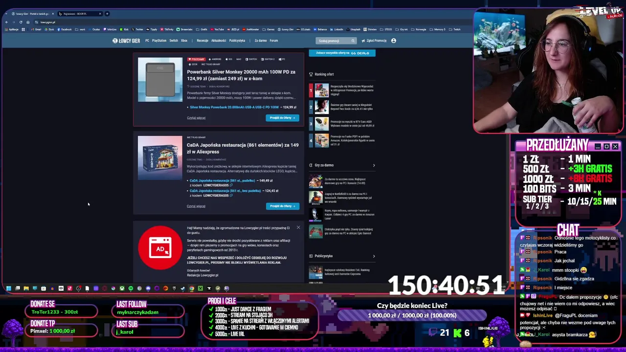The image size is (626, 352).
Task: Expand the Memory 5 bookmarks folder
Action: coord(438,29)
